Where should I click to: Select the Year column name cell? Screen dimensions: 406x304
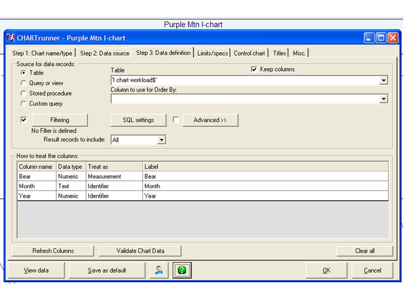pyautogui.click(x=37, y=195)
